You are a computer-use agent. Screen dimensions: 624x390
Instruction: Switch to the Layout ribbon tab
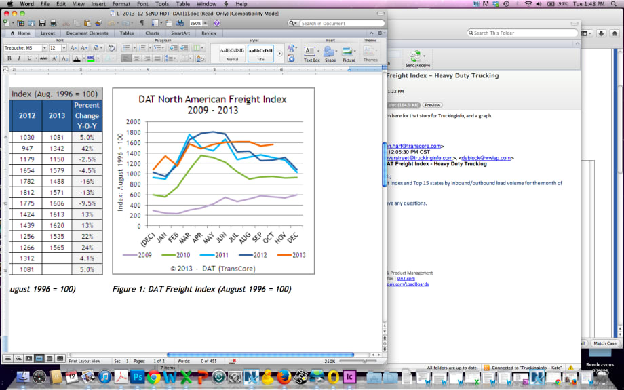47,33
